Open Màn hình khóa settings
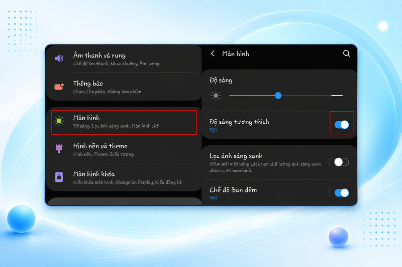Image resolution: width=402 pixels, height=267 pixels. 124,177
